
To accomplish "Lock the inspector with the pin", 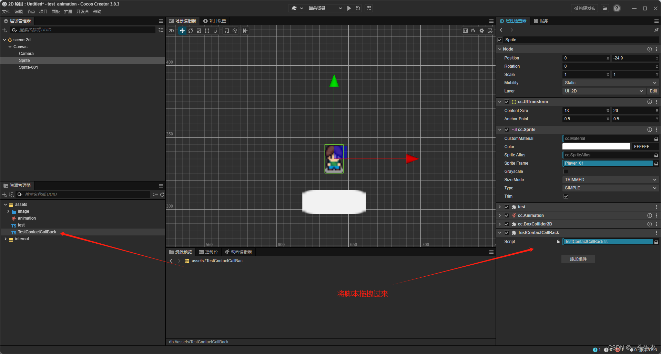I will 656,30.
